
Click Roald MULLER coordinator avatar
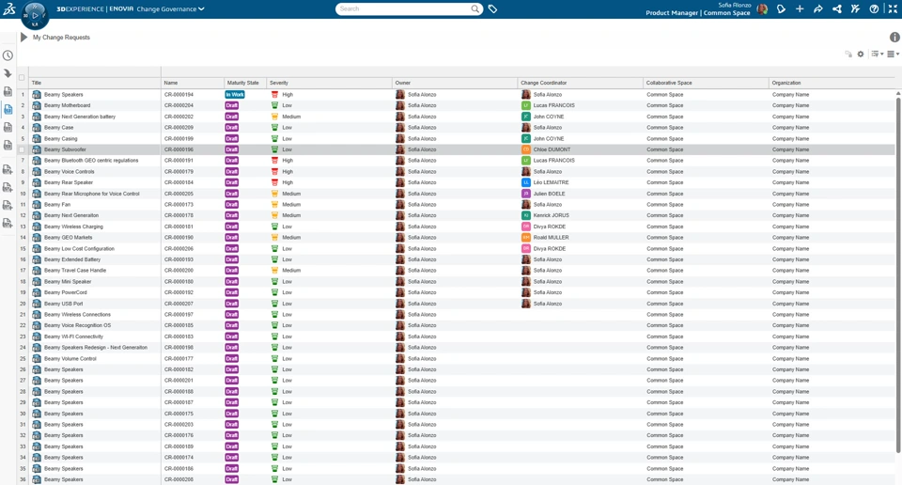click(x=526, y=237)
